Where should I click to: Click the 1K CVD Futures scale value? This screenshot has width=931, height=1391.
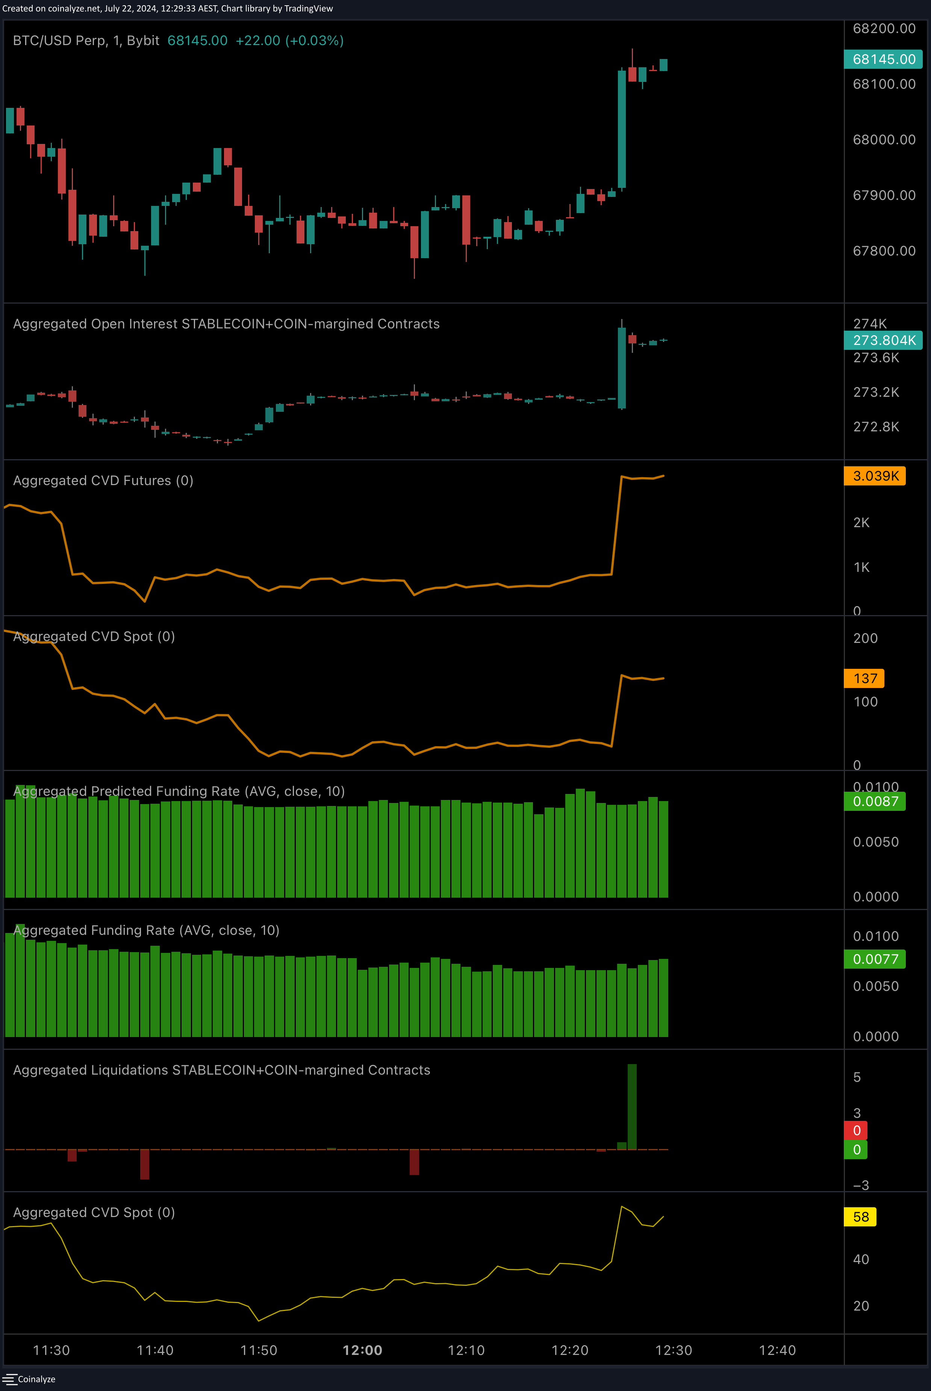861,567
